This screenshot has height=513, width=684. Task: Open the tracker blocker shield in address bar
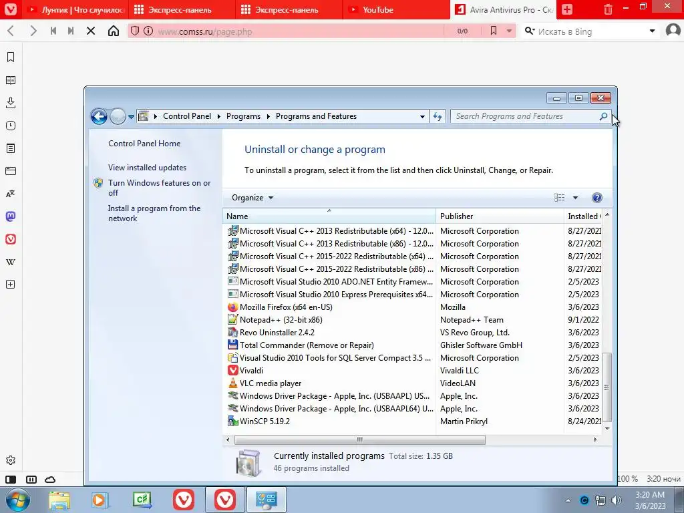(135, 31)
